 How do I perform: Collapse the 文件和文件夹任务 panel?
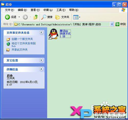tap(41, 33)
